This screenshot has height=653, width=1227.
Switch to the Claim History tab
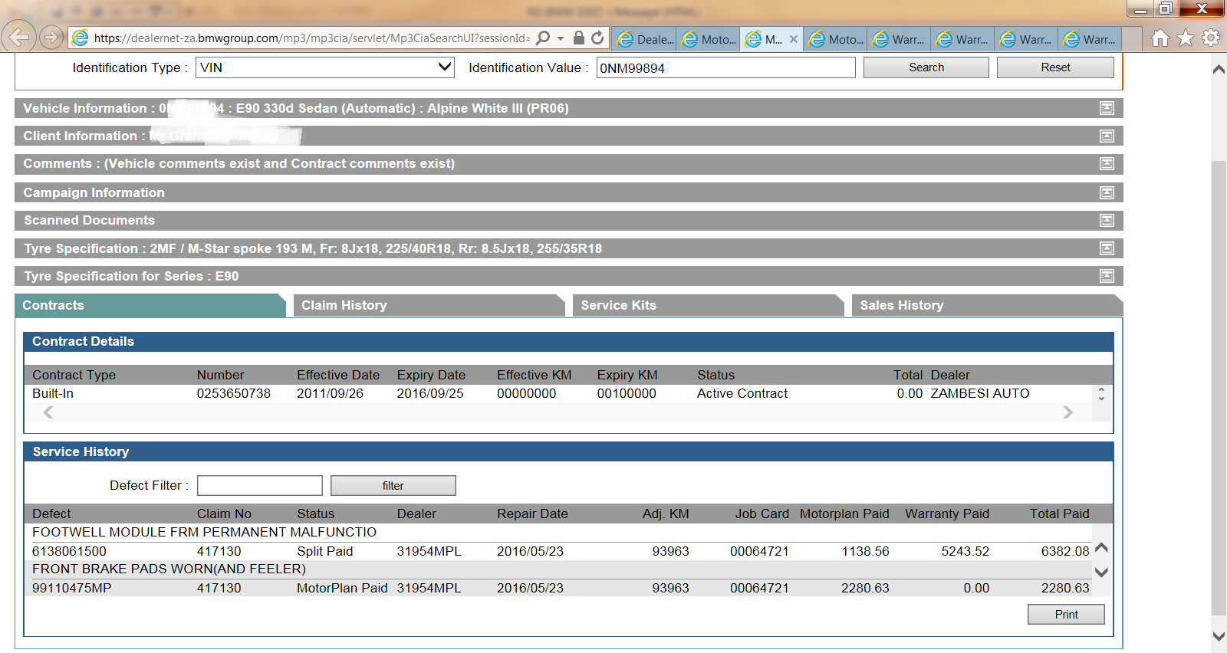tap(428, 305)
